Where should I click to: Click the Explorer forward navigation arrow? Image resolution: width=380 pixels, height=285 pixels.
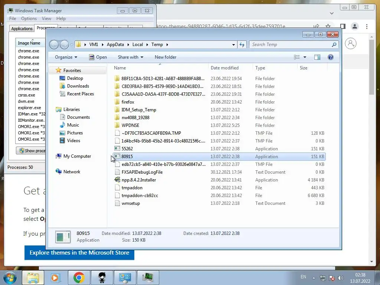click(64, 45)
